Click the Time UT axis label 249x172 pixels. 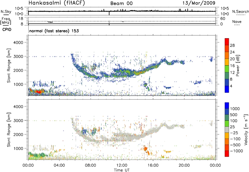coord(122,170)
